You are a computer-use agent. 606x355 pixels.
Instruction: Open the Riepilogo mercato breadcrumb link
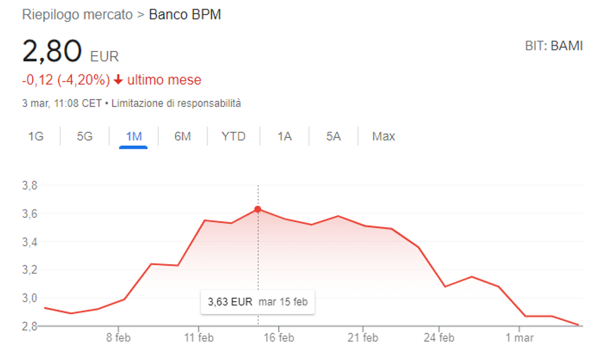(x=77, y=15)
